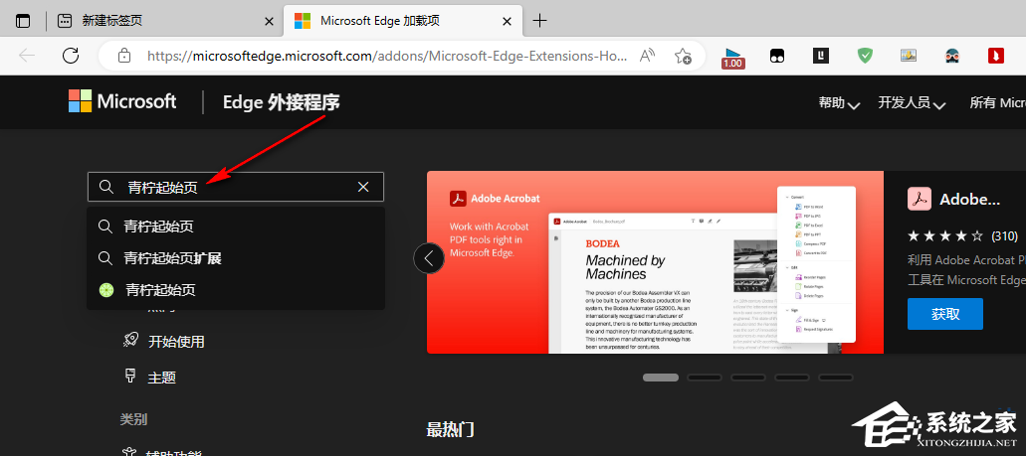The height and width of the screenshot is (456, 1026).
Task: Click the add to favorites star icon
Action: (x=684, y=56)
